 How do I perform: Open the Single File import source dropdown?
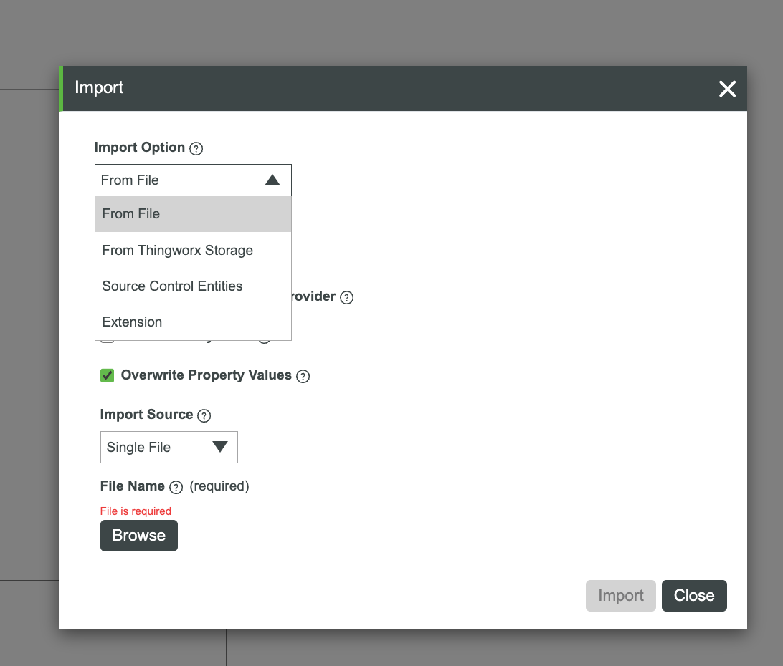pyautogui.click(x=169, y=447)
